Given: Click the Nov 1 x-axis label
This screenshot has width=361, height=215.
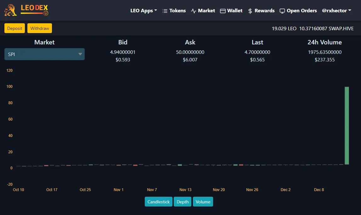Looking at the screenshot, I should point(119,190).
